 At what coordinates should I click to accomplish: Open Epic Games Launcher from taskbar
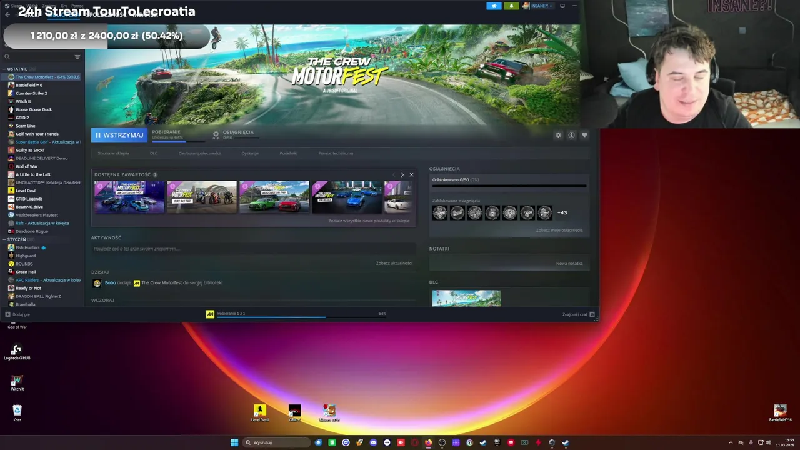497,442
